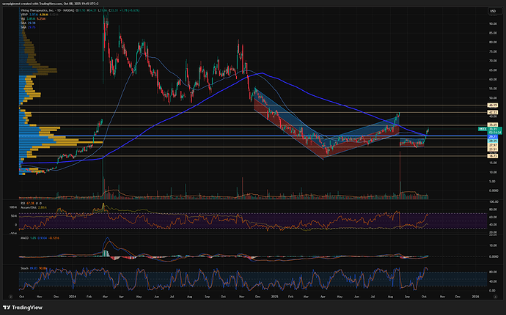Click the 29.21 blue price label
Viewport: 506px width, 315px height.
pos(493,137)
